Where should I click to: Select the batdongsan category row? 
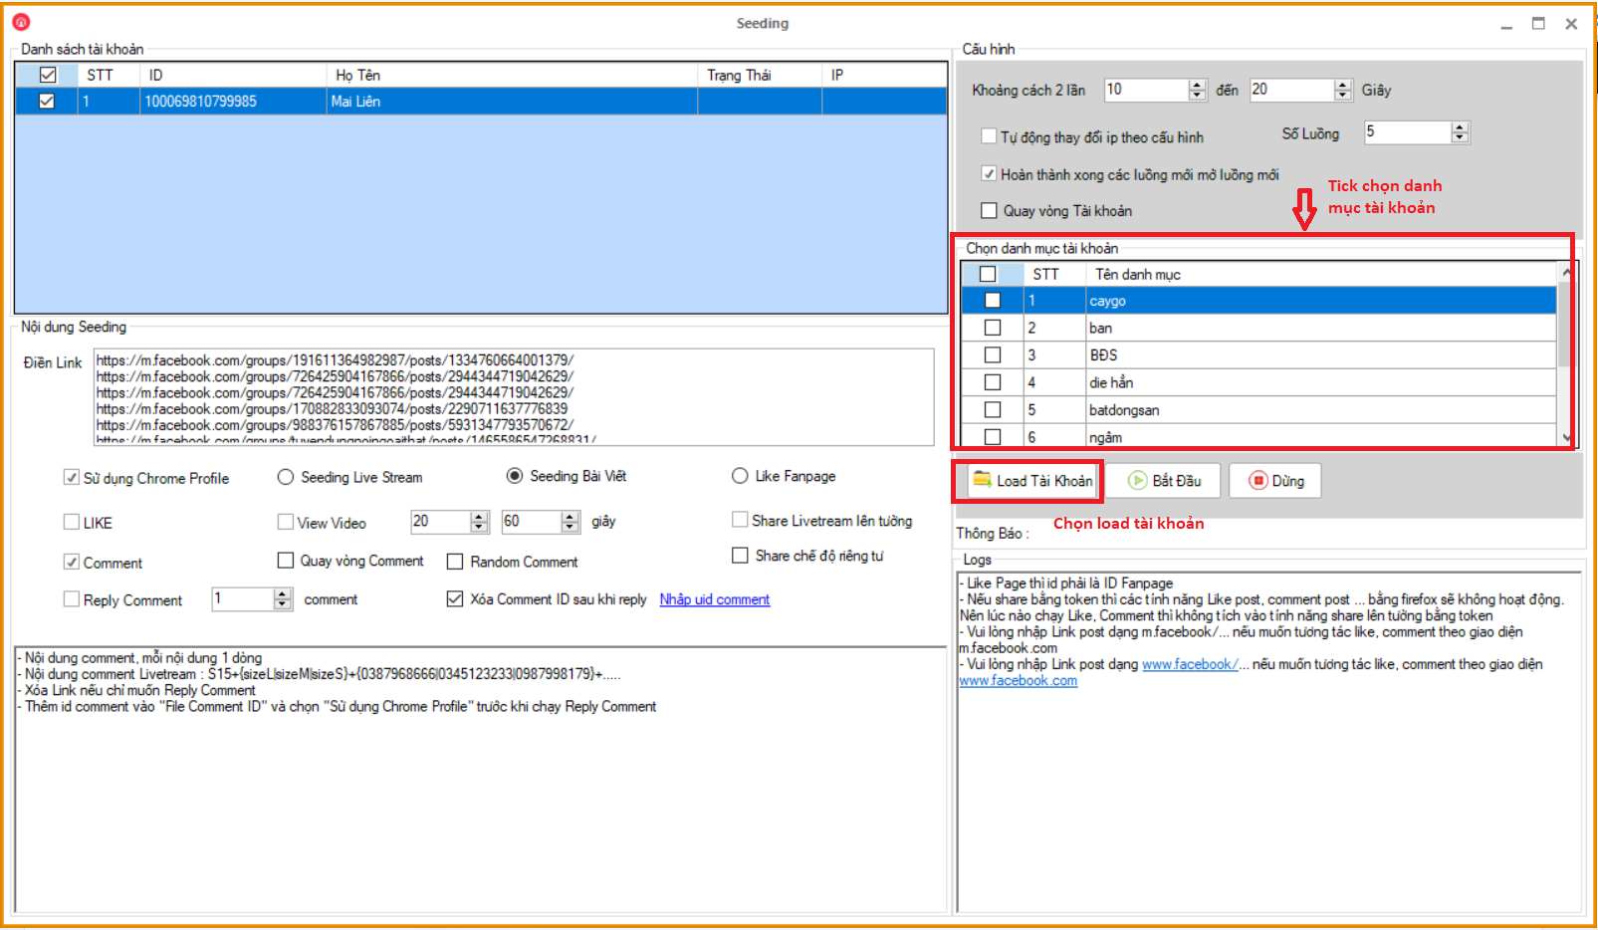coord(1258,409)
